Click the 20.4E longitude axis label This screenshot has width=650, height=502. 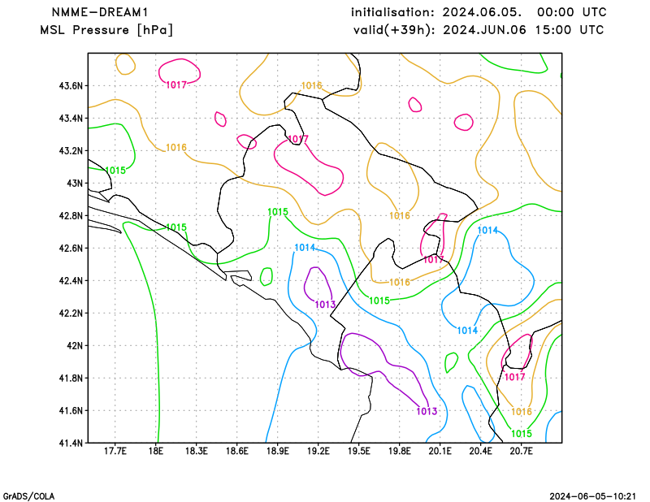[481, 451]
